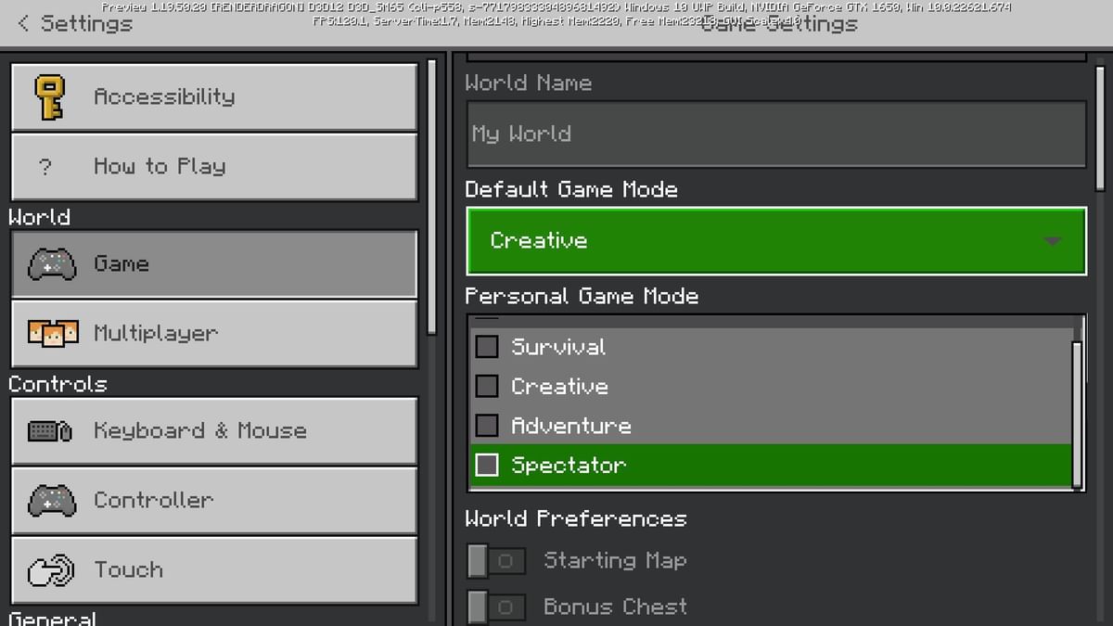
Task: Check the Adventure game mode checkbox
Action: (x=486, y=425)
